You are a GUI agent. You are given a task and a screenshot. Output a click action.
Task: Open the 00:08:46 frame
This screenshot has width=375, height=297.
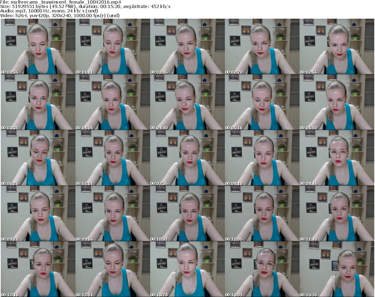point(337,158)
